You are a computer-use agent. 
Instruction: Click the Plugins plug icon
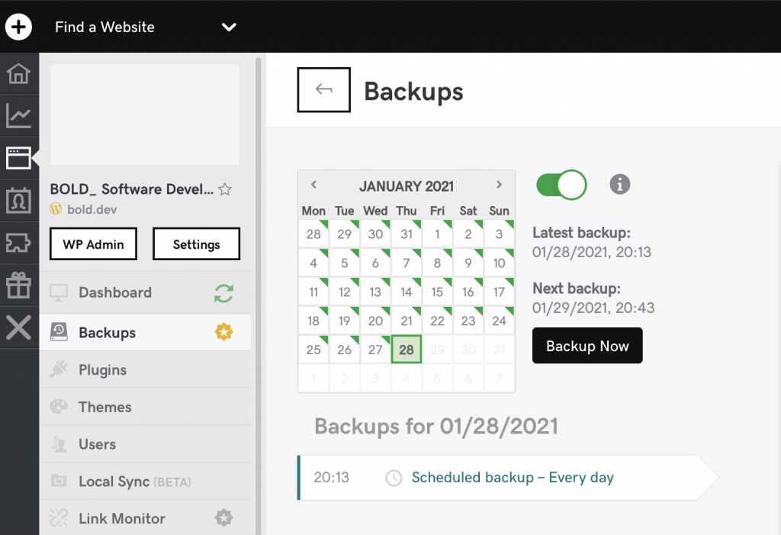coord(59,369)
